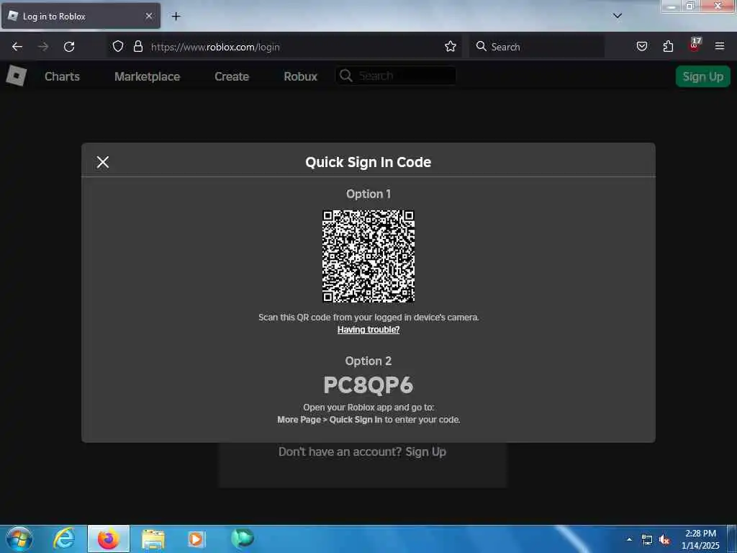Click Sign Up link below the dialog
Viewport: 737px width, 553px height.
[426, 451]
